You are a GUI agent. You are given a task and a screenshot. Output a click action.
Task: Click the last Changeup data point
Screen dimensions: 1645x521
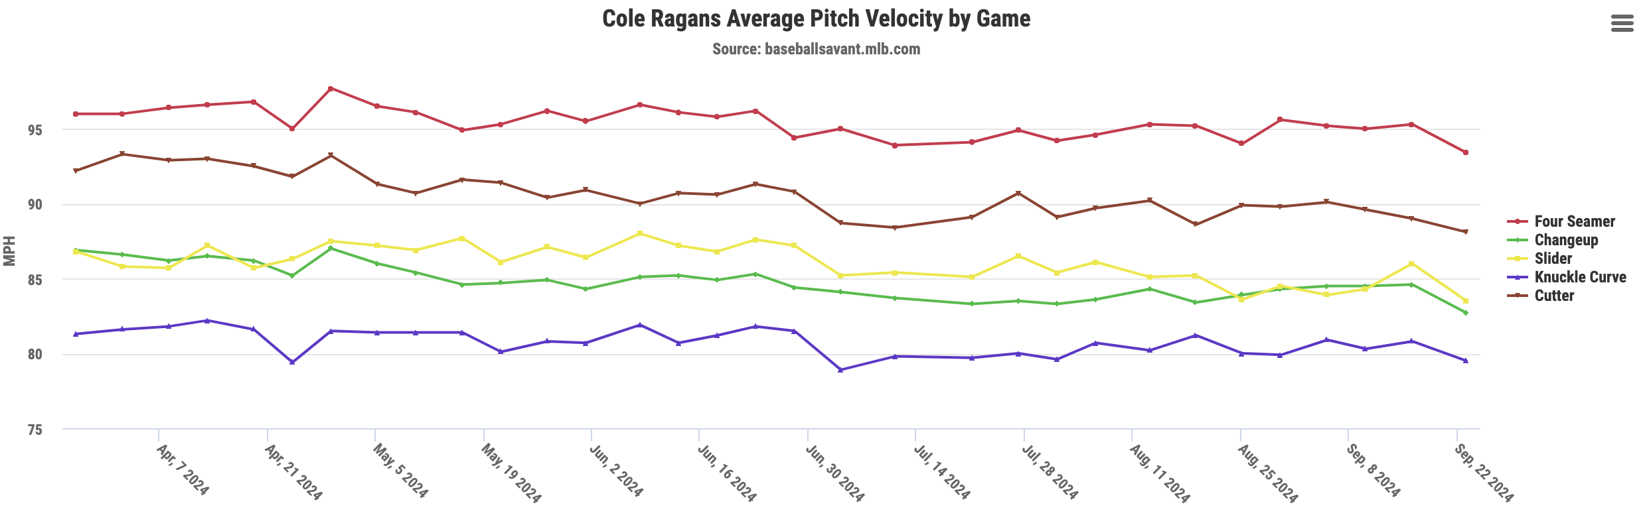click(1465, 313)
